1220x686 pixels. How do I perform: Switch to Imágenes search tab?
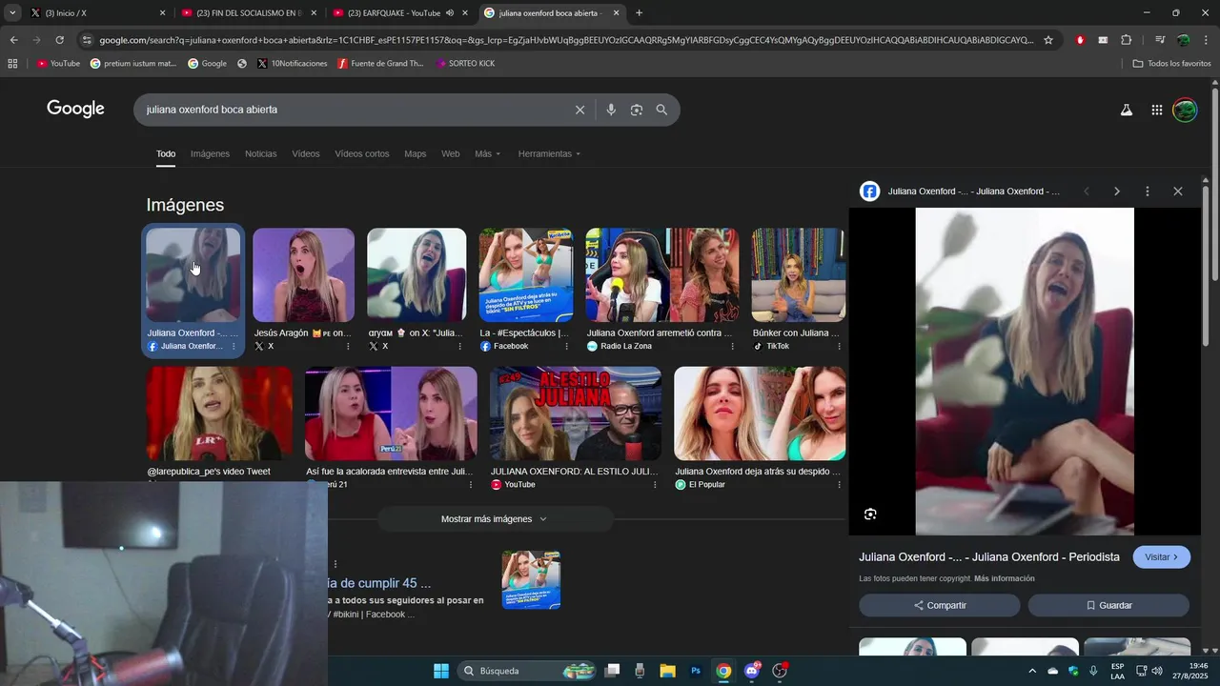click(x=210, y=153)
